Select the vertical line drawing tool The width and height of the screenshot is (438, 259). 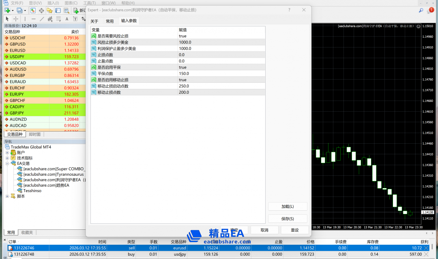point(25,19)
